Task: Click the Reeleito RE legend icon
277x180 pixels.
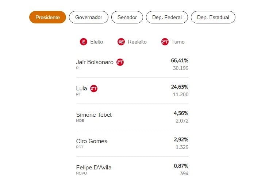Action: (121, 42)
